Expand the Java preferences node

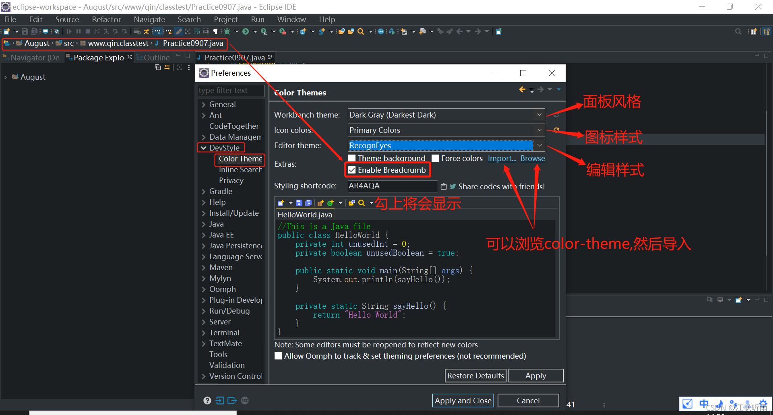pos(204,224)
